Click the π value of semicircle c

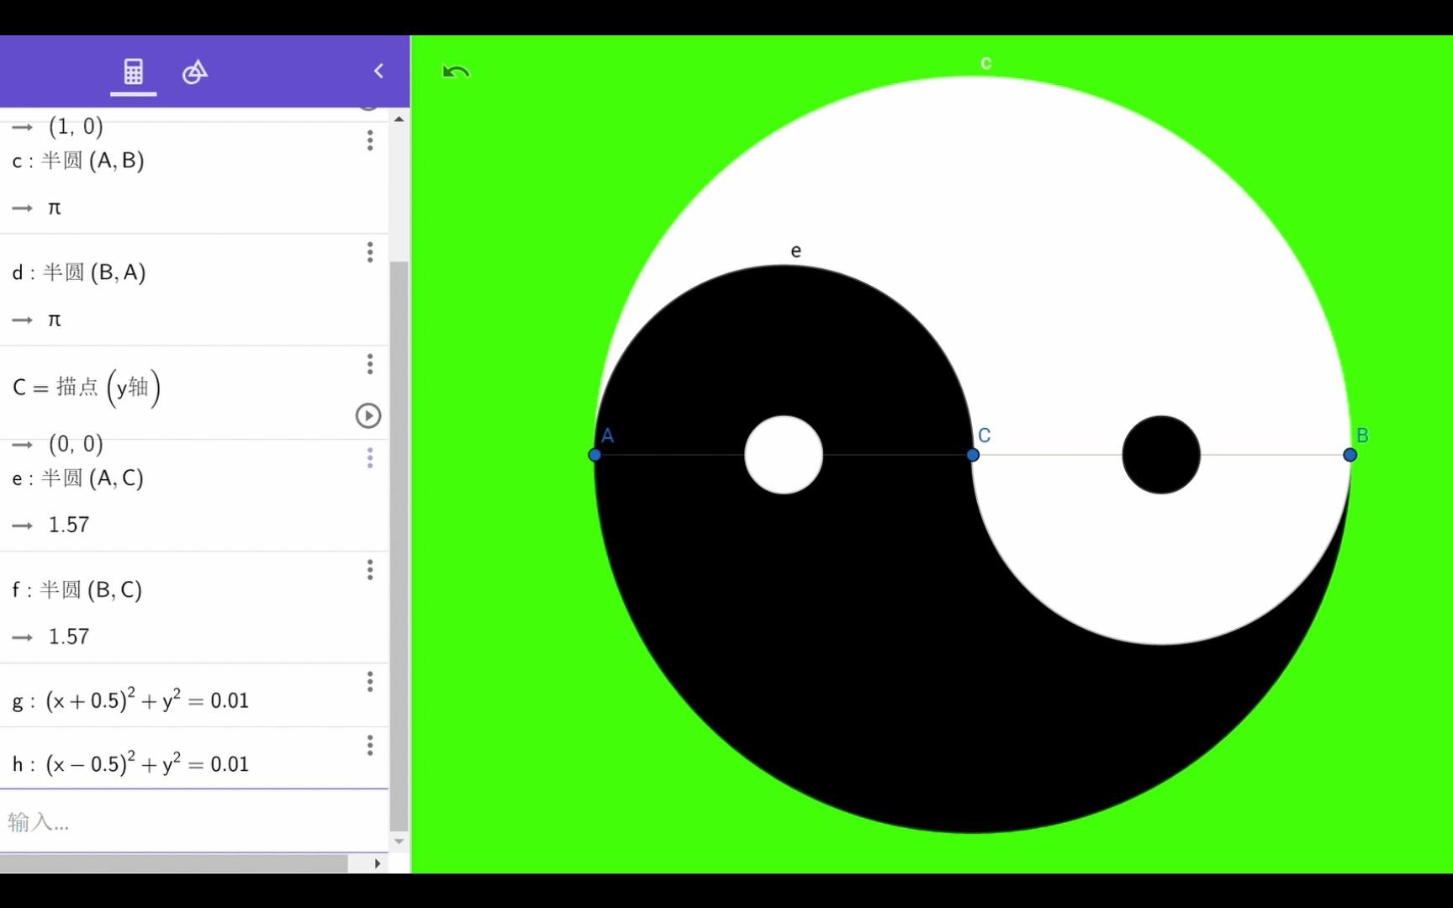55,209
